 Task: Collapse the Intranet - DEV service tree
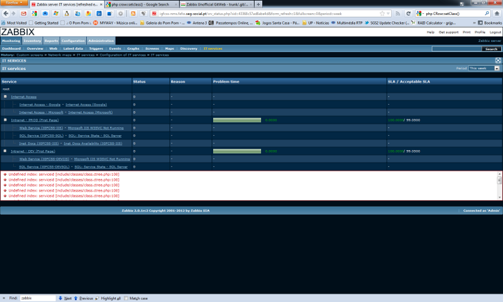[x=5, y=151]
